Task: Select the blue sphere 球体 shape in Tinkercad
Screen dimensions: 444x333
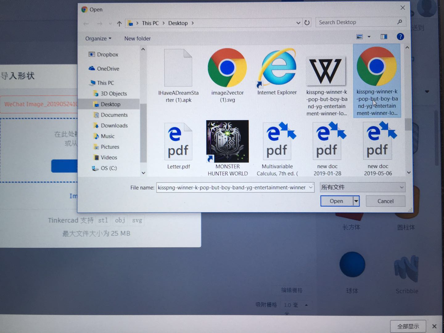Action: coord(352,265)
